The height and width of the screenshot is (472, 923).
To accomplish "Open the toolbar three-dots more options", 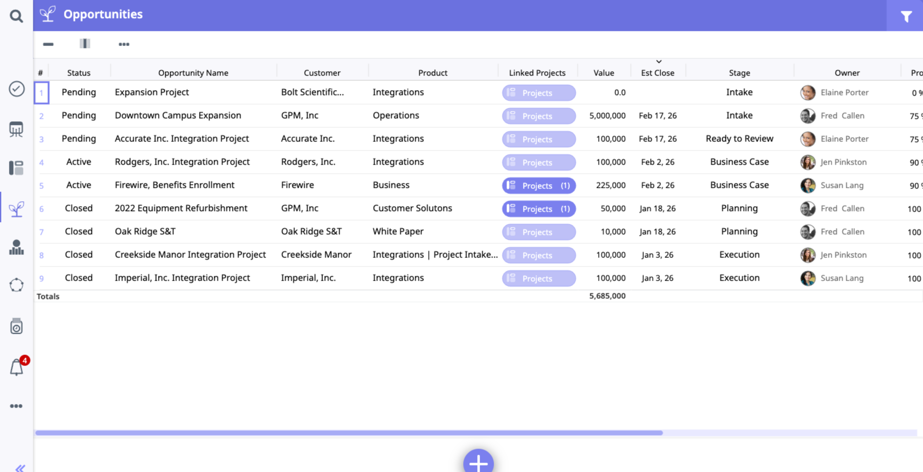I will [x=124, y=44].
